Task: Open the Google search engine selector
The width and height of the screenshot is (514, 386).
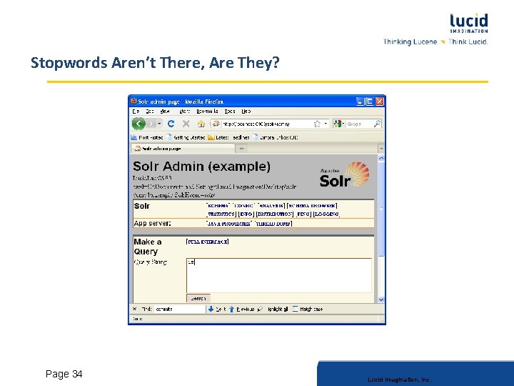Action: (338, 124)
